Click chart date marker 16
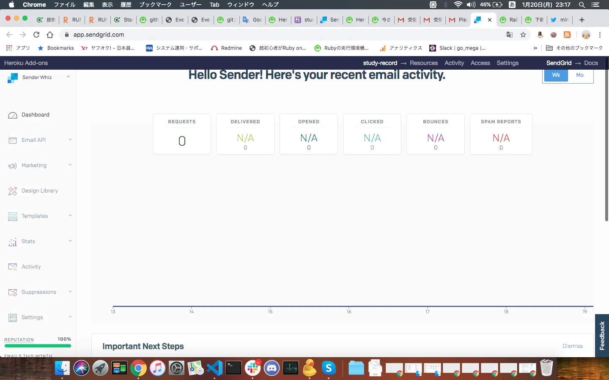609x380 pixels. tap(349, 312)
